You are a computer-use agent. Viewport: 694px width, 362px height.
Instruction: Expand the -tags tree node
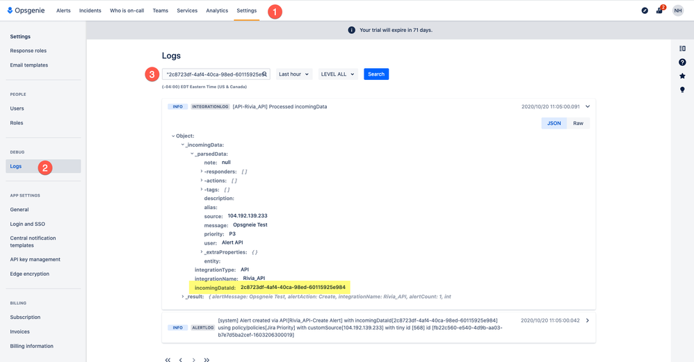pos(202,189)
